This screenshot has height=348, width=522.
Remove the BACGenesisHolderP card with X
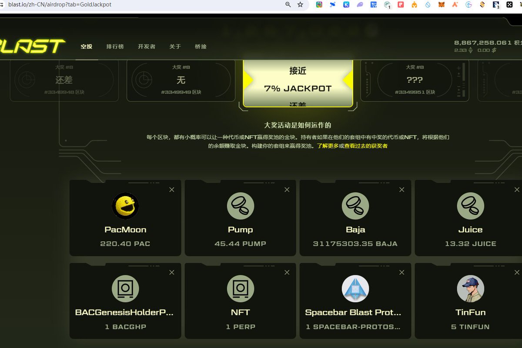172,272
